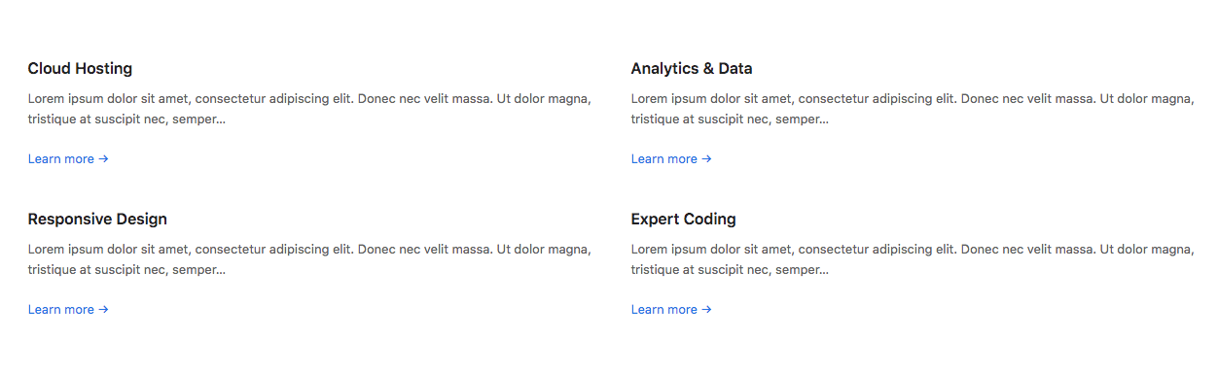The image size is (1218, 374).
Task: Click the arrow icon beside Expert Coding's Learn more
Action: point(706,310)
